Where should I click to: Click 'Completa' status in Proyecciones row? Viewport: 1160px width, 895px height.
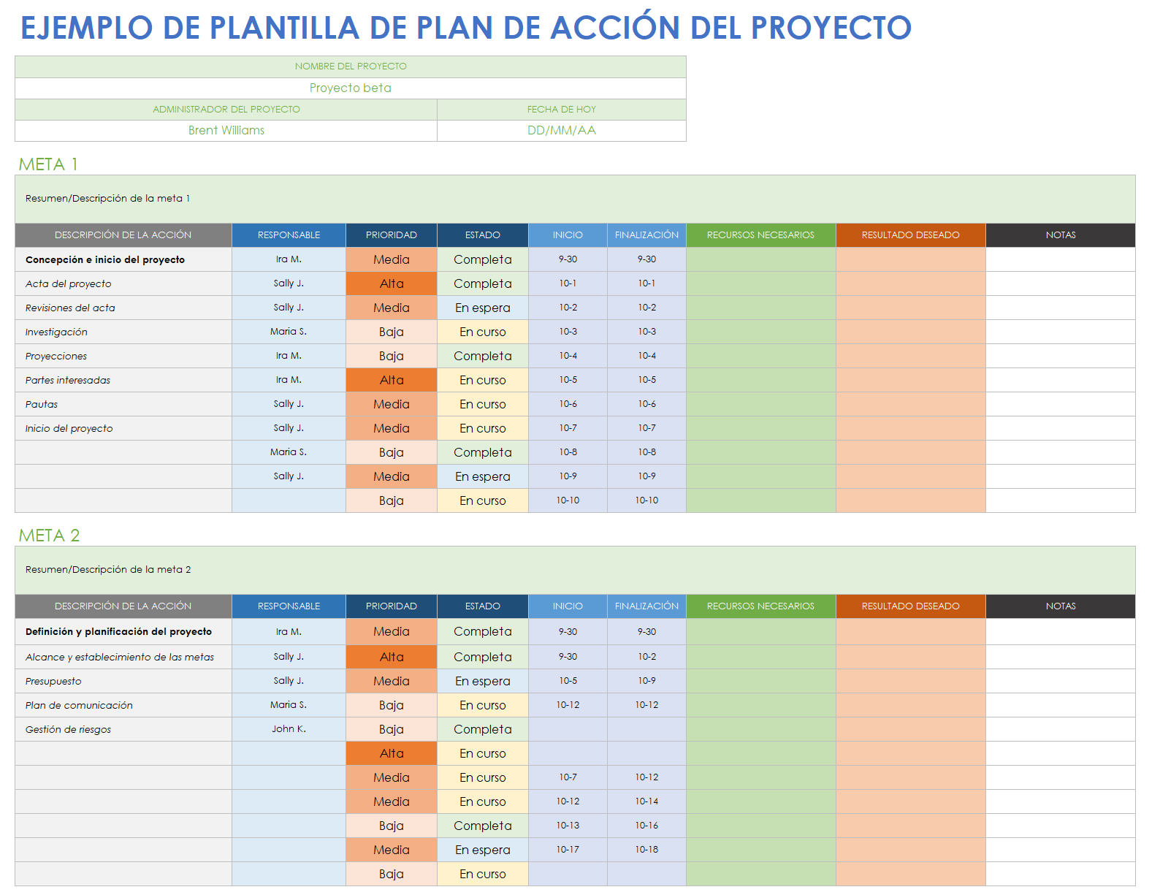pyautogui.click(x=483, y=356)
